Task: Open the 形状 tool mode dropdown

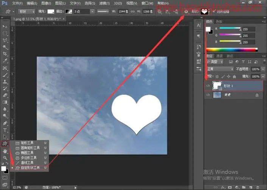Action: click(27, 12)
